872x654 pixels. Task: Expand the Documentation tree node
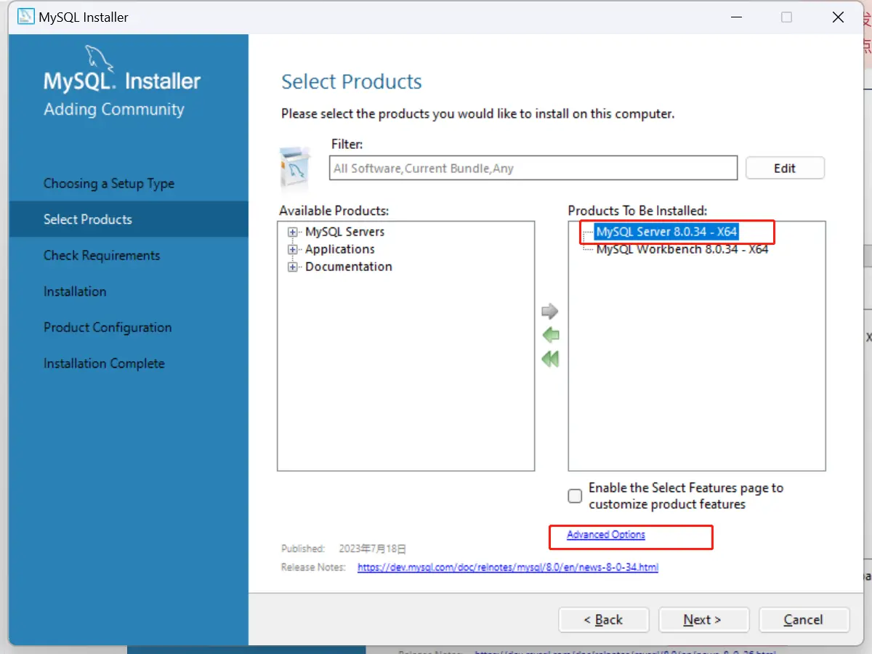pyautogui.click(x=294, y=267)
